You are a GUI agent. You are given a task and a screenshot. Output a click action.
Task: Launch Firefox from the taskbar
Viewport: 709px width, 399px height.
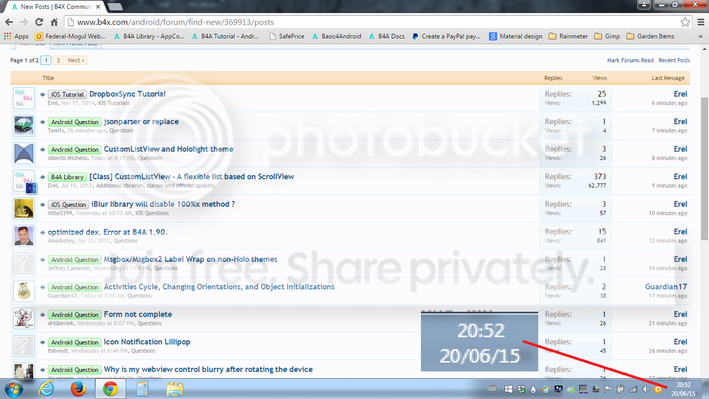click(78, 389)
